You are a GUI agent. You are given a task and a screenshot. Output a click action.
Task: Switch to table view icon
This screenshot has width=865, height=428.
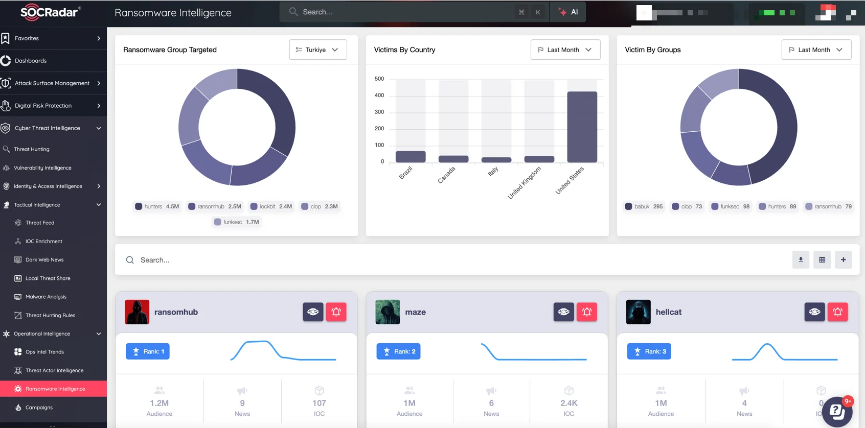[822, 260]
